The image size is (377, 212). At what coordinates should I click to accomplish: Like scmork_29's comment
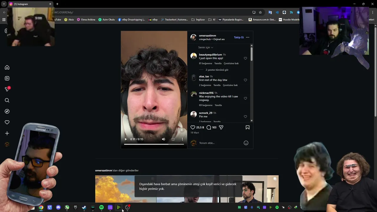(x=245, y=117)
